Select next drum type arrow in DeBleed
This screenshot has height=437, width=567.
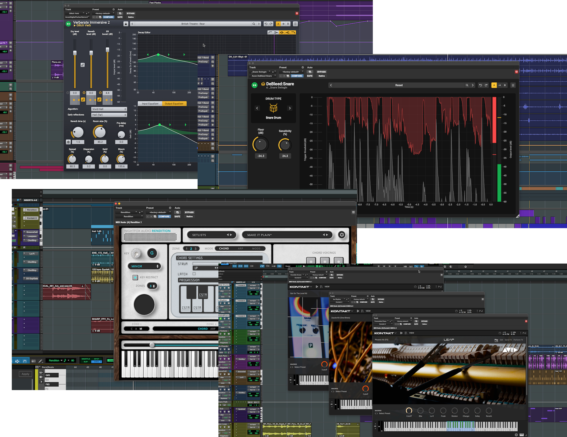(290, 108)
